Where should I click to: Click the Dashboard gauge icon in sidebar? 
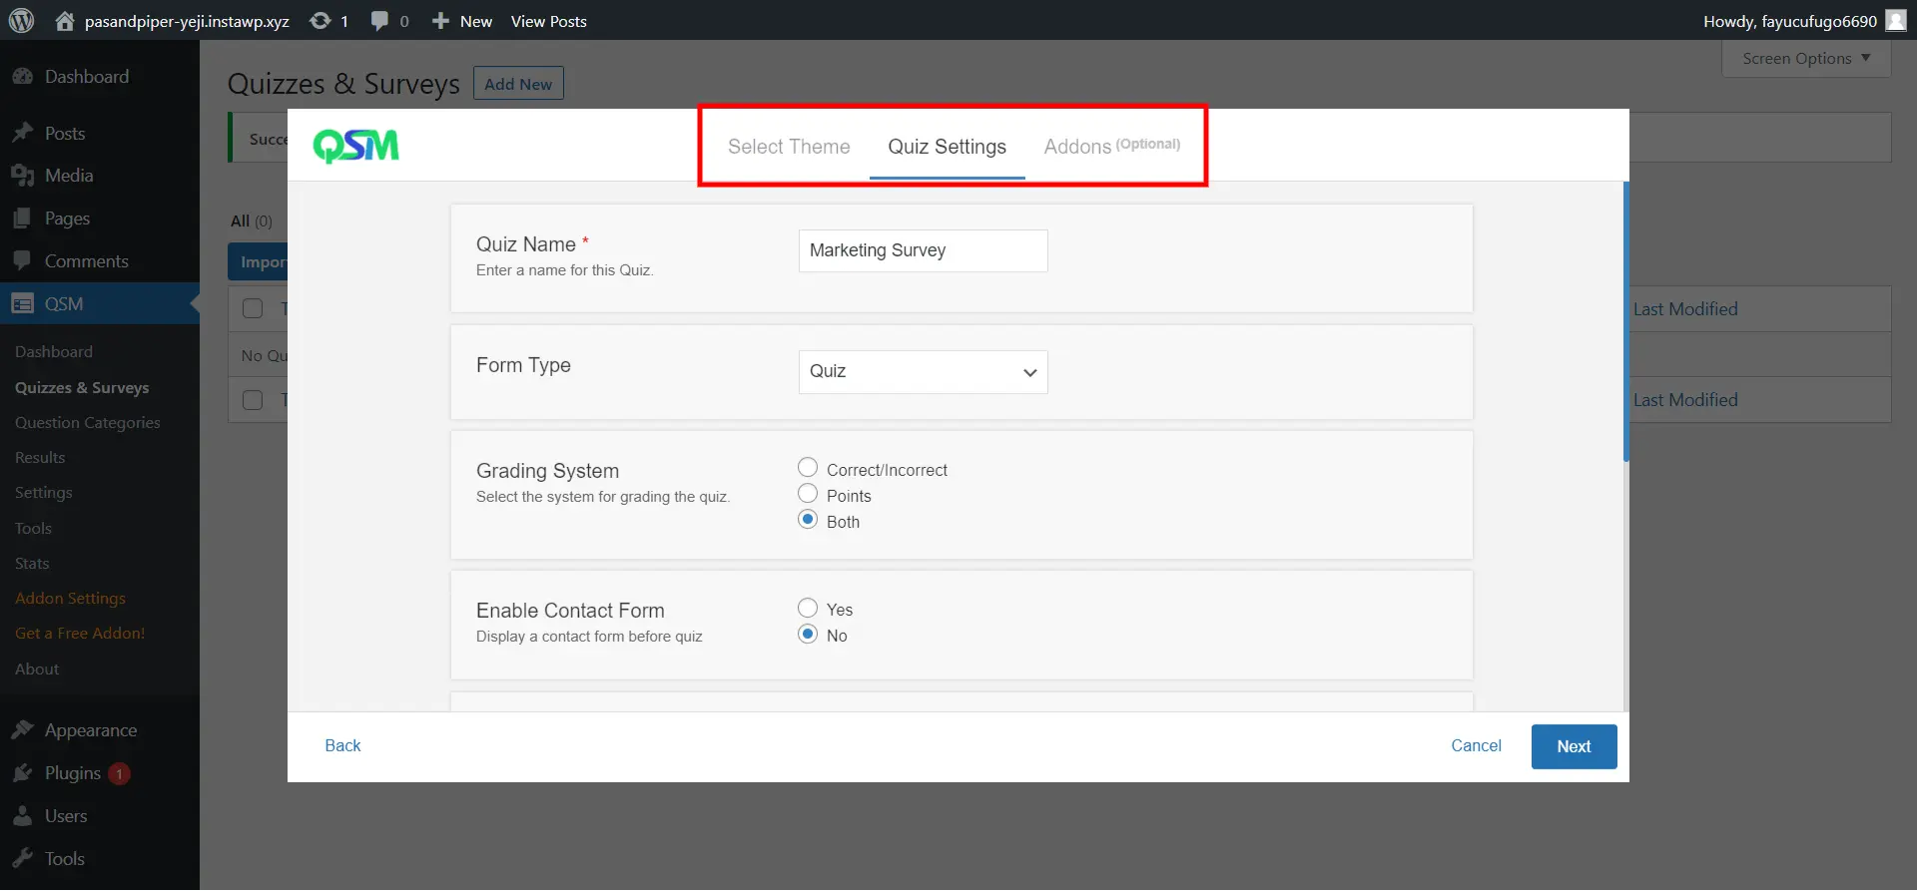pos(22,77)
